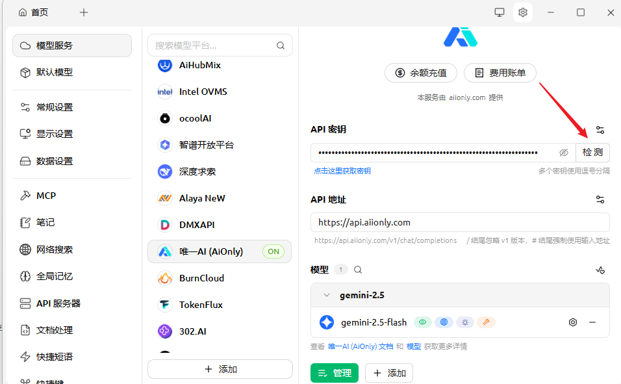Open 唯一AI (AiOnly) 文档 link
The image size is (621, 384).
click(x=361, y=346)
